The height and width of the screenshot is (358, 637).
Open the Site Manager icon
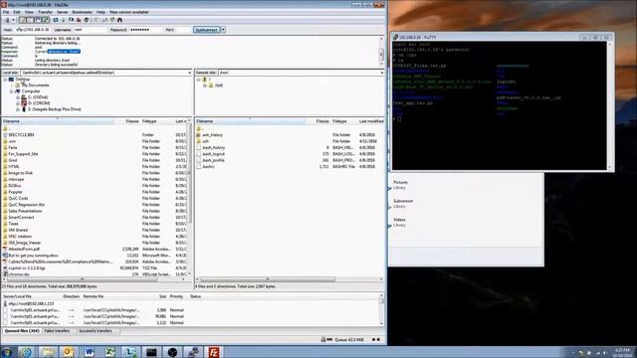(7, 20)
